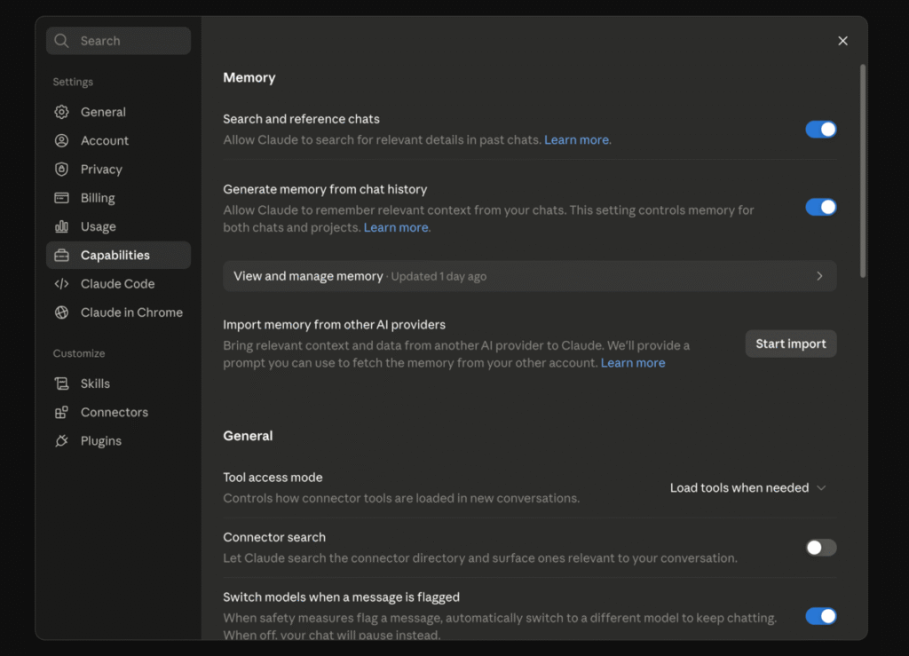Screen dimensions: 909x656
Task: Click the 'Updated 1 day ago' text
Action: pos(439,276)
